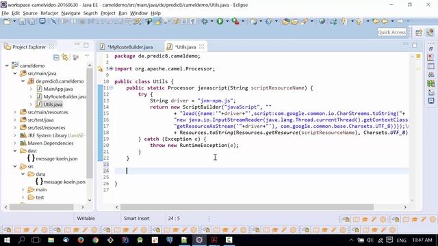Open a terminal via the monitor icon
438x246 pixels.
click(x=42, y=21)
